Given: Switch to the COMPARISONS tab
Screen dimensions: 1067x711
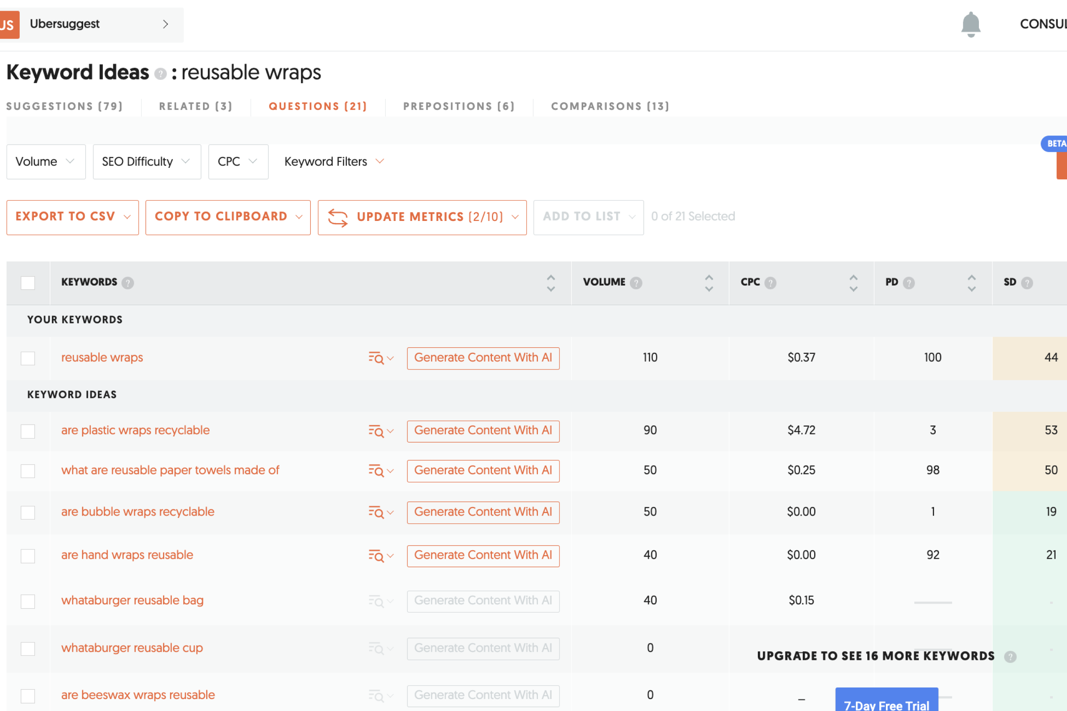Looking at the screenshot, I should click(x=610, y=105).
